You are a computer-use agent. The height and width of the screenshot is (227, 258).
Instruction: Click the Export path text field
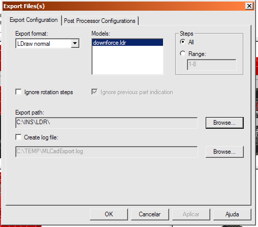coord(107,123)
